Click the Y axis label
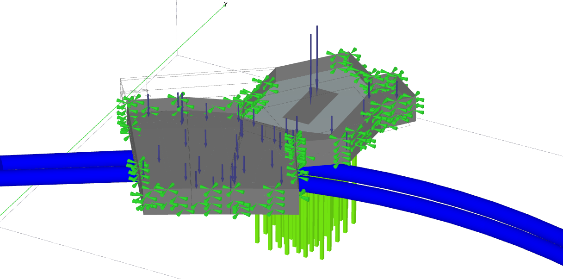This screenshot has height=279, width=563. 225,4
